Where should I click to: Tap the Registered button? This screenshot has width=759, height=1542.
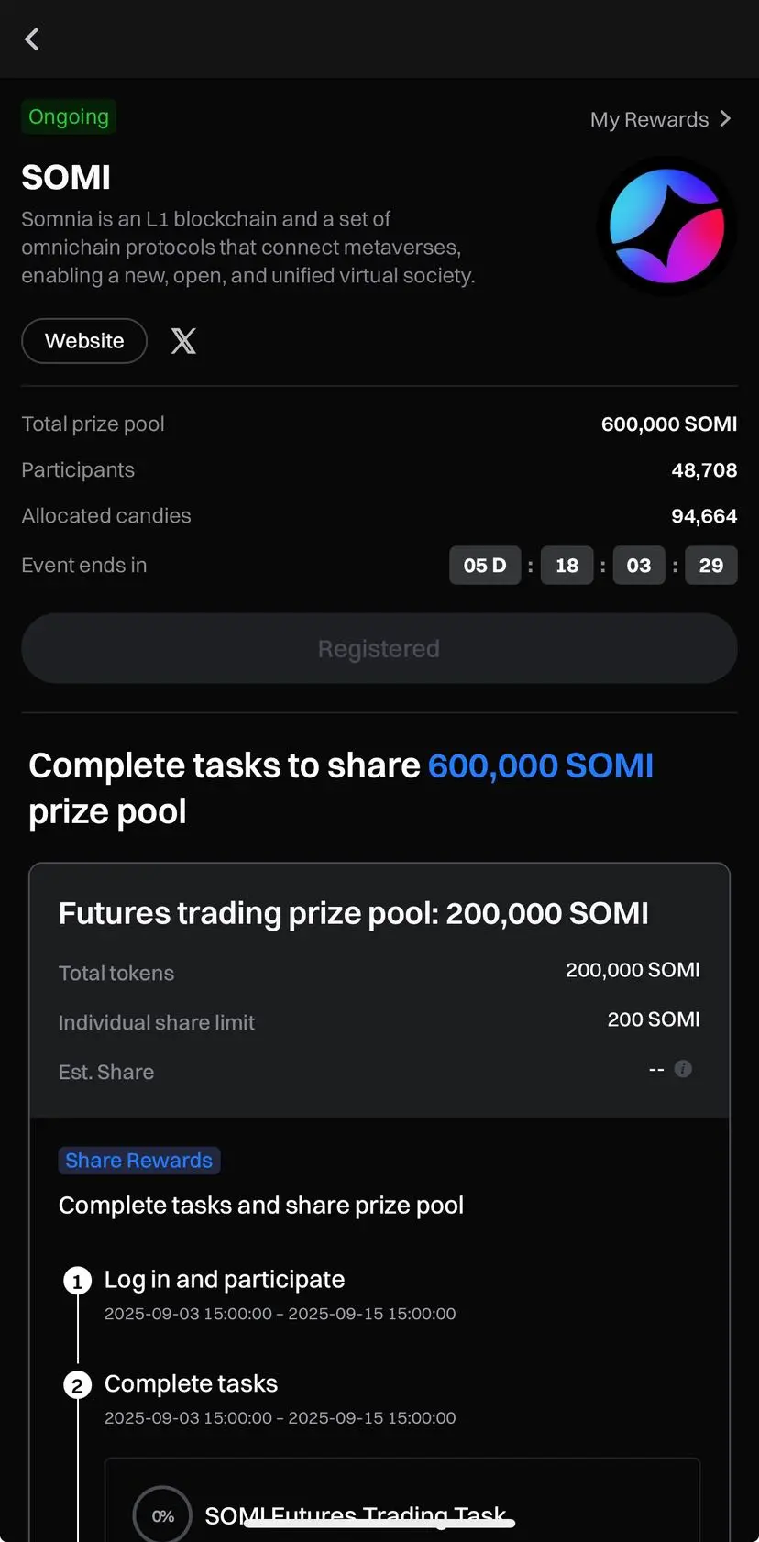(379, 648)
